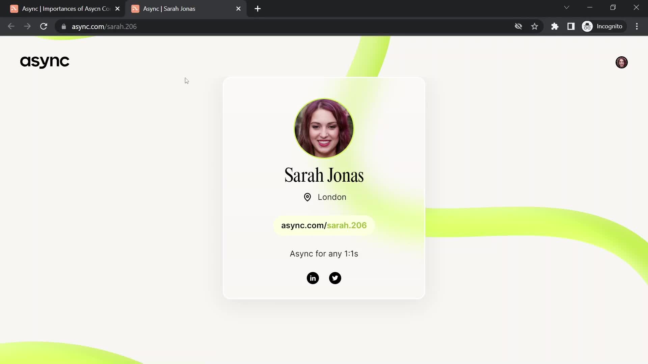Copy the async.com/sarah.206 profile link
The height and width of the screenshot is (364, 648).
tap(324, 225)
